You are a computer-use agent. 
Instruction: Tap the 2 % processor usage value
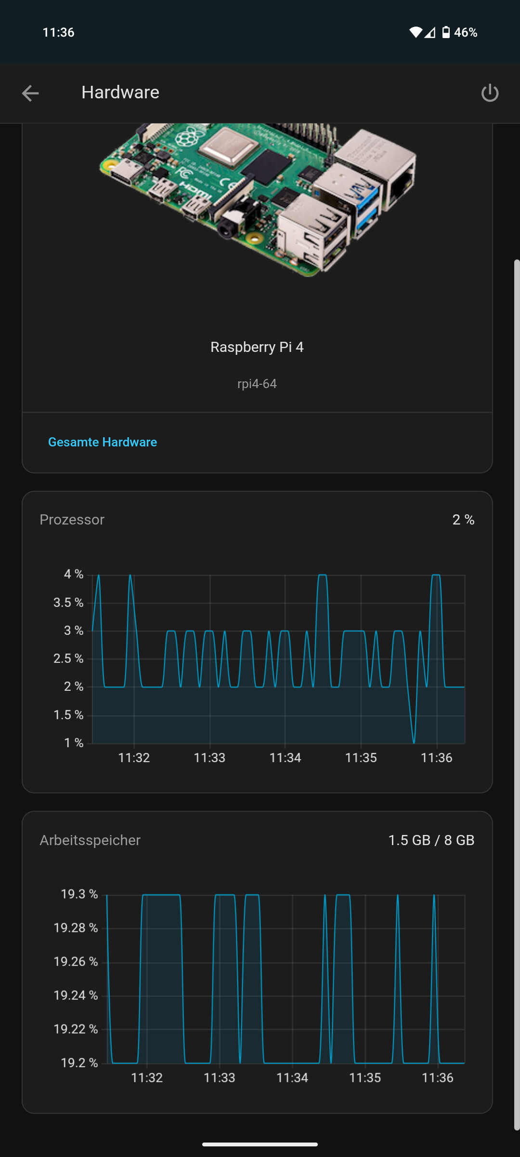[463, 520]
